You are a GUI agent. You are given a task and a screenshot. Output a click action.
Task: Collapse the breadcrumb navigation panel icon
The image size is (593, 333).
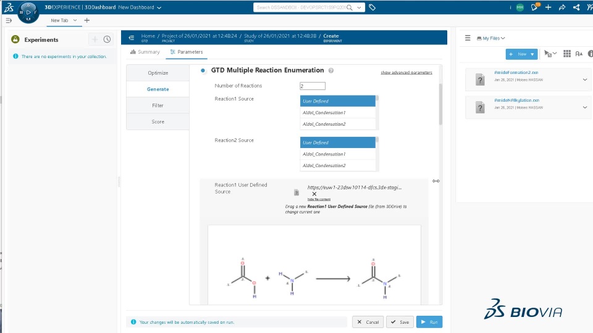(131, 38)
